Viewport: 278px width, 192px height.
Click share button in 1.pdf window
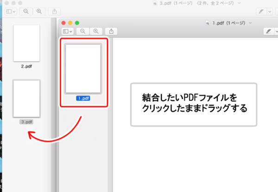(111, 31)
